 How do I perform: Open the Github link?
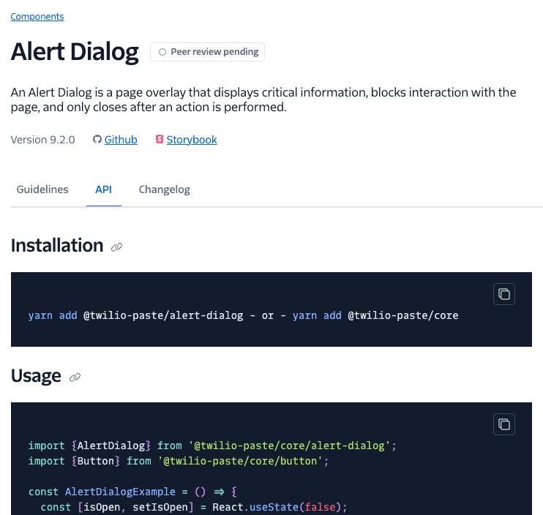121,140
